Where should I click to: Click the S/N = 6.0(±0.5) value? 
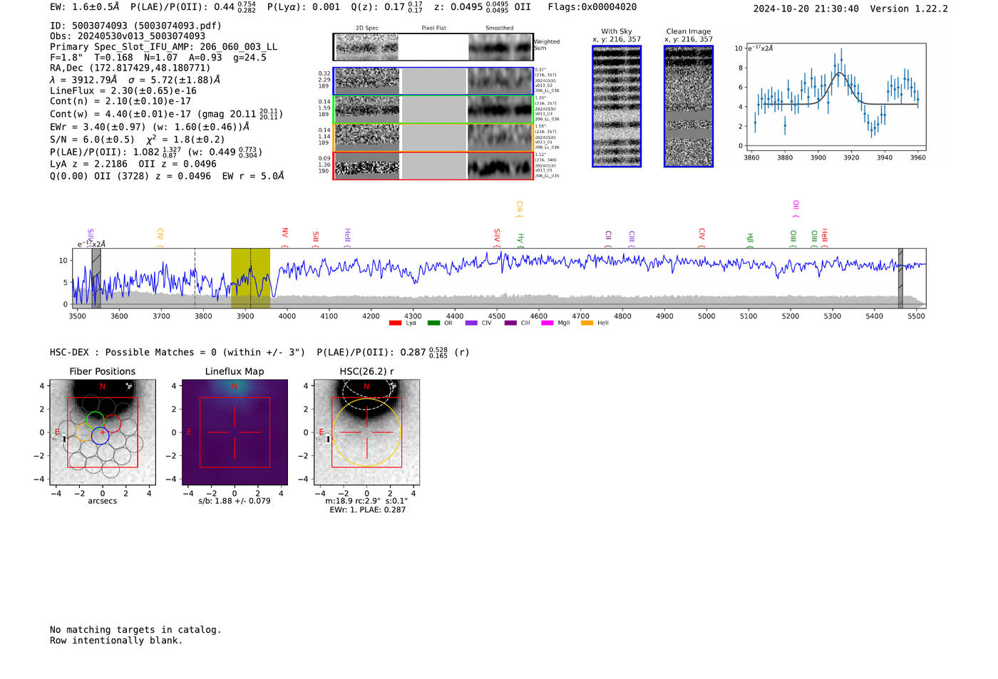92,140
